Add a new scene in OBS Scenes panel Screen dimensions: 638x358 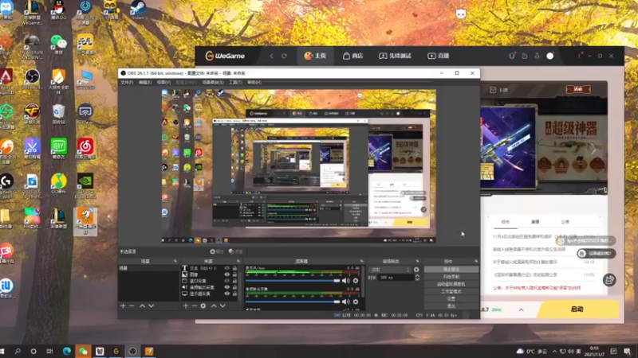point(123,305)
